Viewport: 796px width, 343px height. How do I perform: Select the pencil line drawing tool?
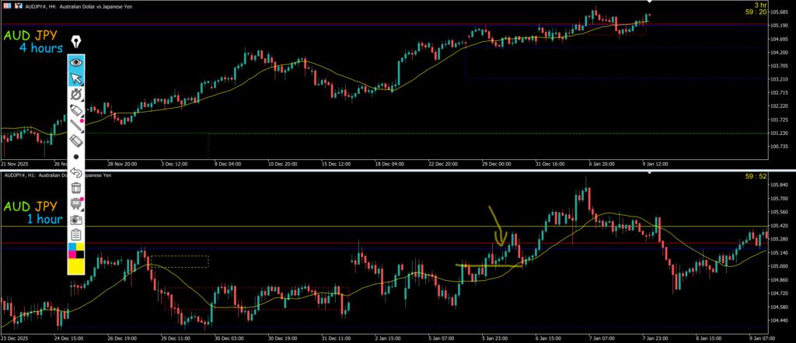pos(76,126)
